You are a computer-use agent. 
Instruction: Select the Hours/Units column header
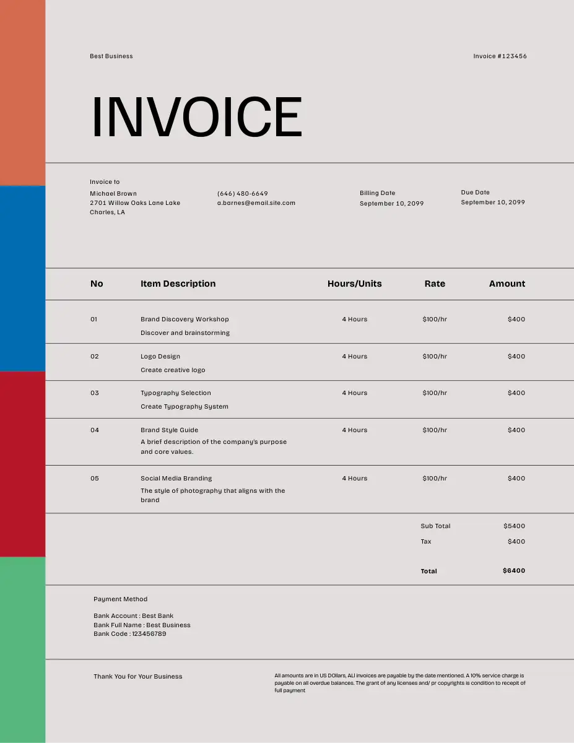tap(354, 284)
